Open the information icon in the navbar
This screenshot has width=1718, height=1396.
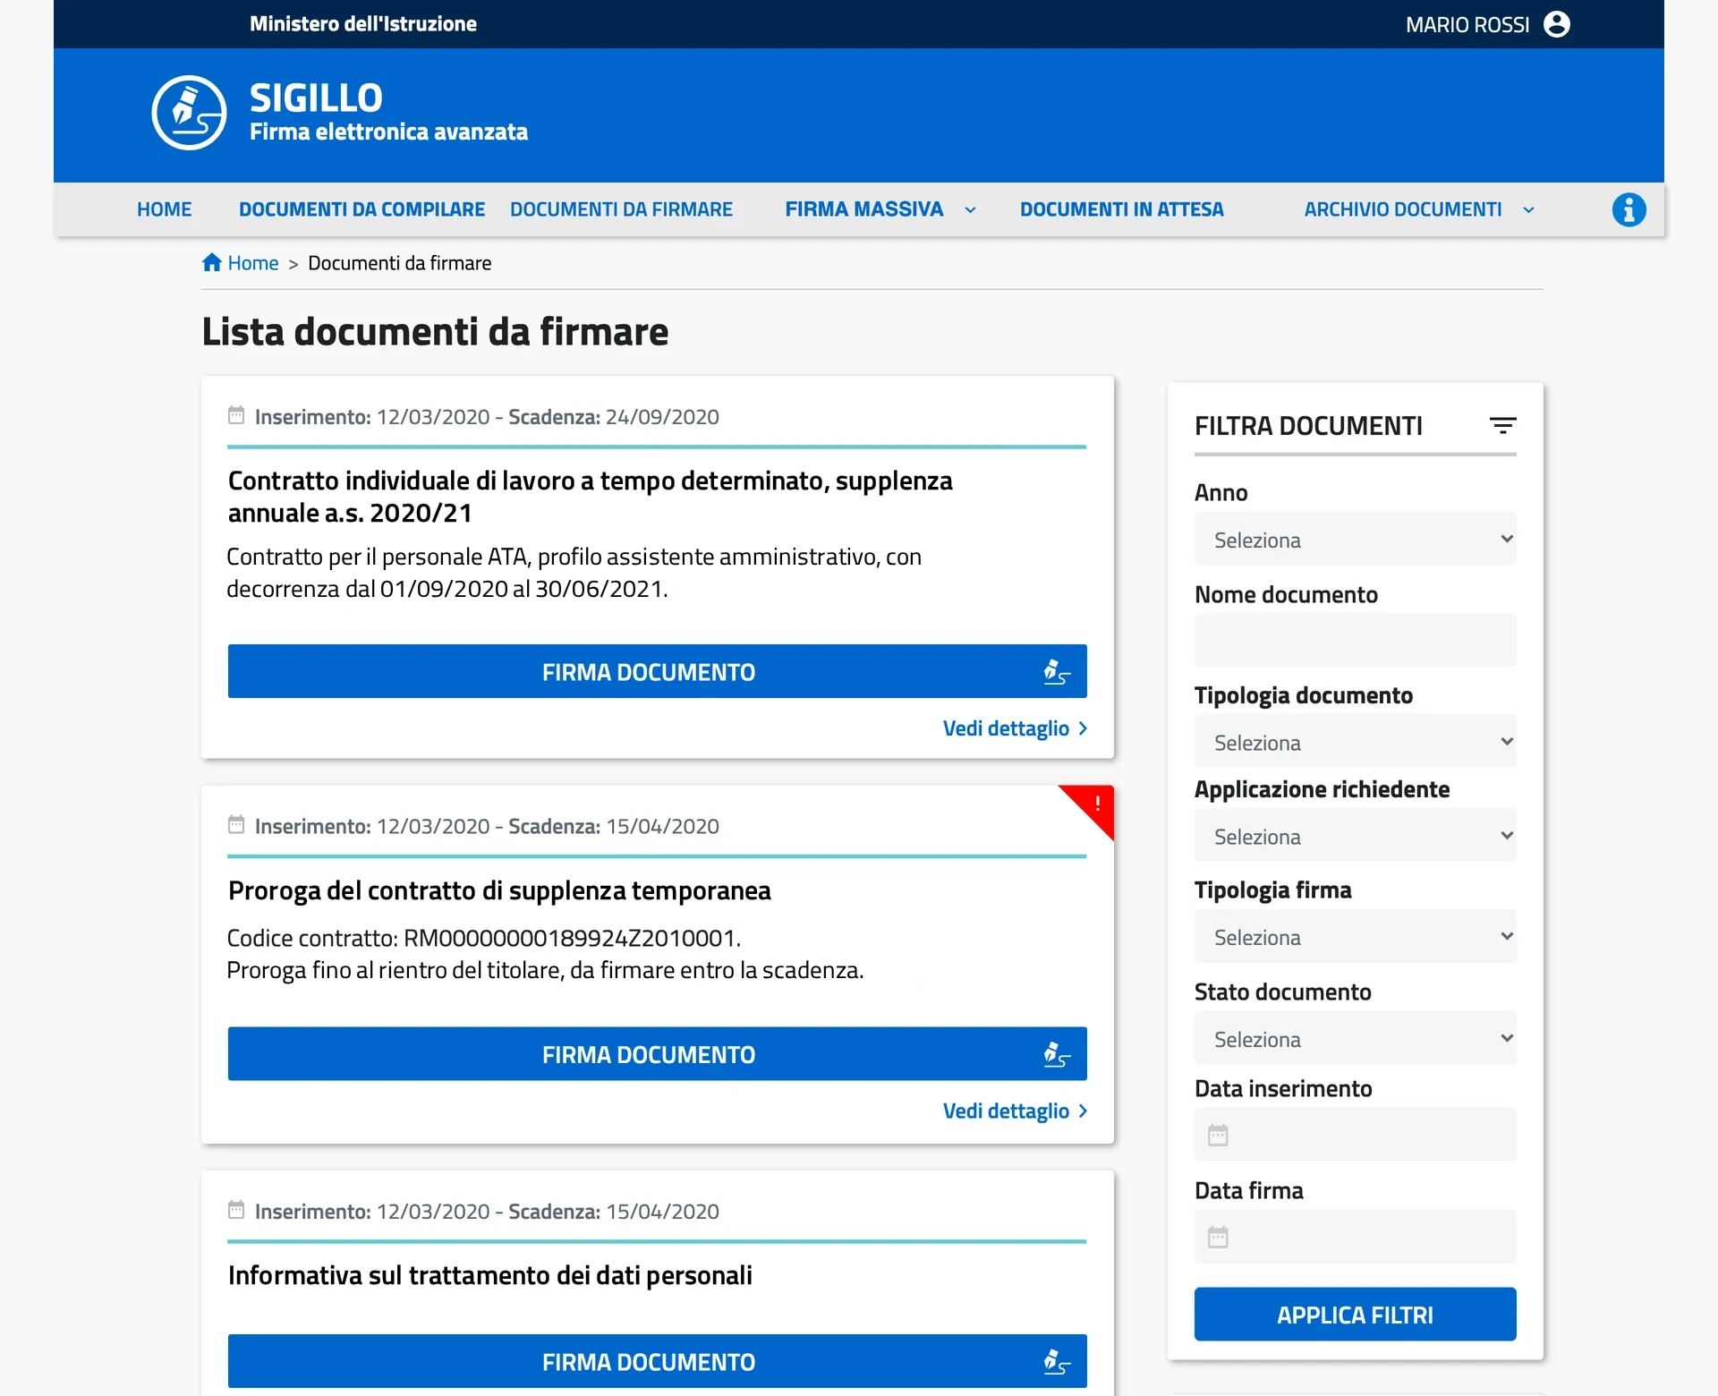coord(1629,209)
